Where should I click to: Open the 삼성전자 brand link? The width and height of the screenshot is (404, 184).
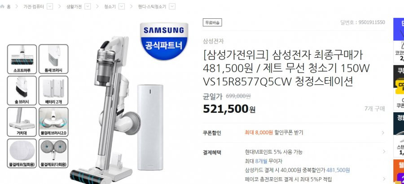pos(213,41)
